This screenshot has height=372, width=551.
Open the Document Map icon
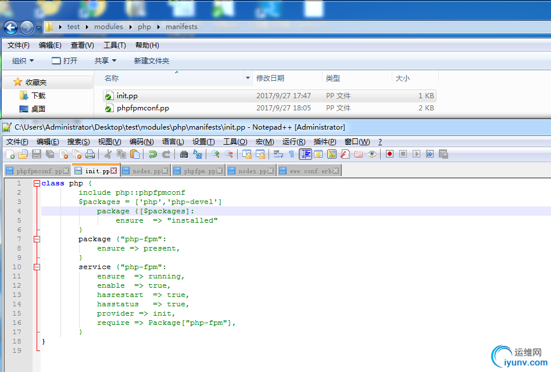(x=332, y=154)
